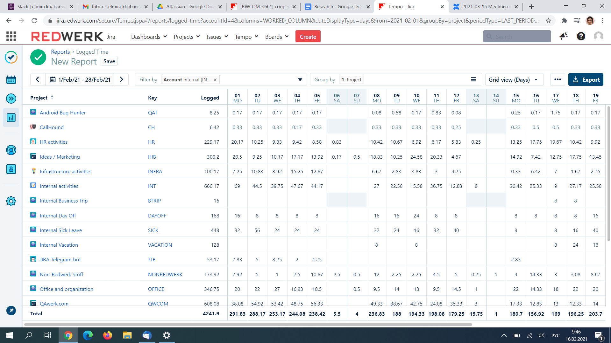Open the date range picker 1/Feb/21 - 28/Feb/21

(x=80, y=79)
